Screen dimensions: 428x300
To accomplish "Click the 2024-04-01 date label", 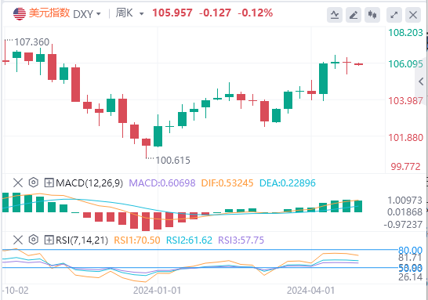I will pyautogui.click(x=311, y=291).
